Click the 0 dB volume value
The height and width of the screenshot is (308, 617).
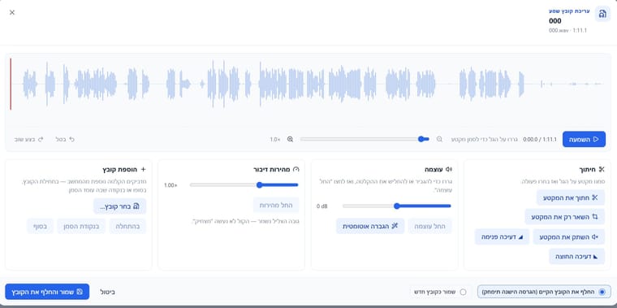321,206
